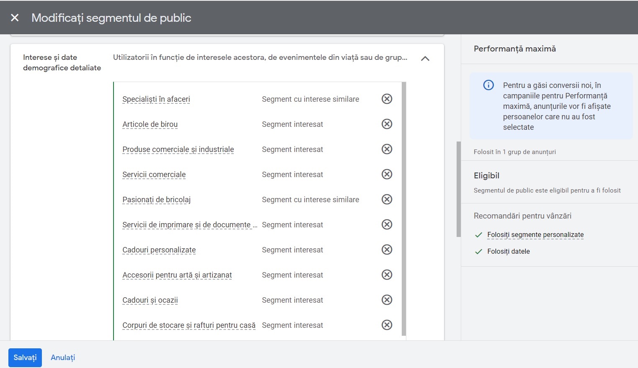The width and height of the screenshot is (638, 368).
Task: Open Servicii de imprimare și de documente link
Action: [x=190, y=225]
